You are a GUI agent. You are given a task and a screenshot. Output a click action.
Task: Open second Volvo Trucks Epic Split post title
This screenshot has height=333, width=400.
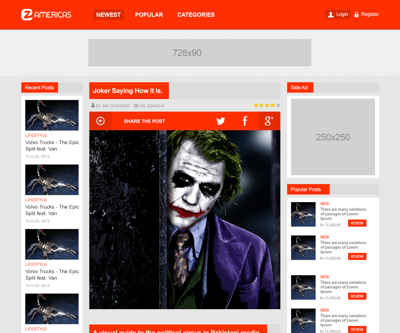[x=52, y=210]
